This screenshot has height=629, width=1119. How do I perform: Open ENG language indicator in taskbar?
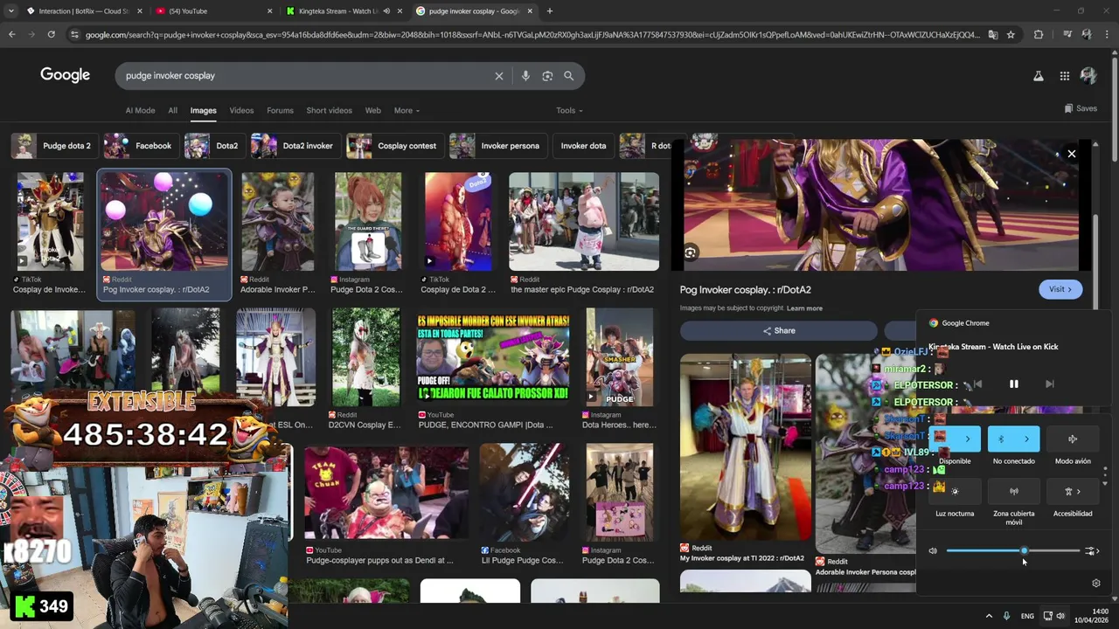point(1027,616)
